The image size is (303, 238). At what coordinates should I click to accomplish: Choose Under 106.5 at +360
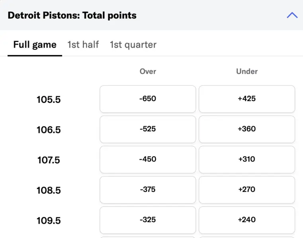[247, 129]
